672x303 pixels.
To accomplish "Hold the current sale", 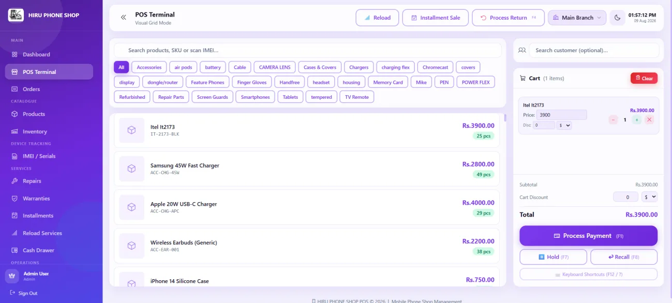I will (x=553, y=257).
